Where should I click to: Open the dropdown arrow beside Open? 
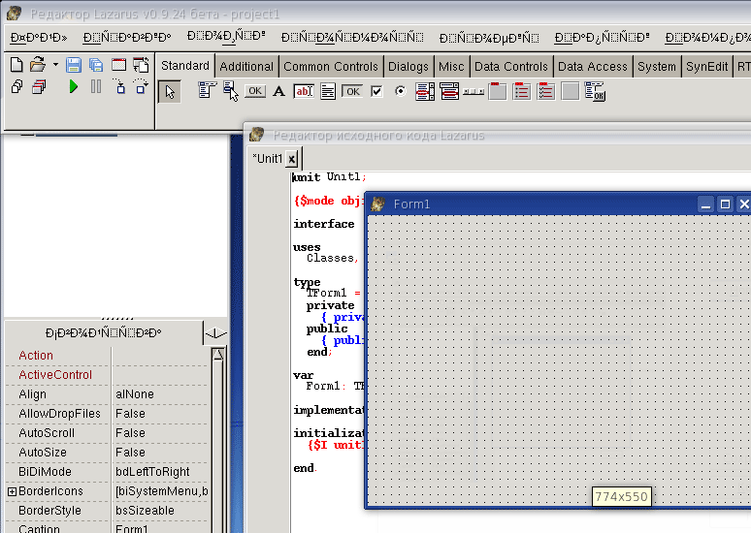55,65
